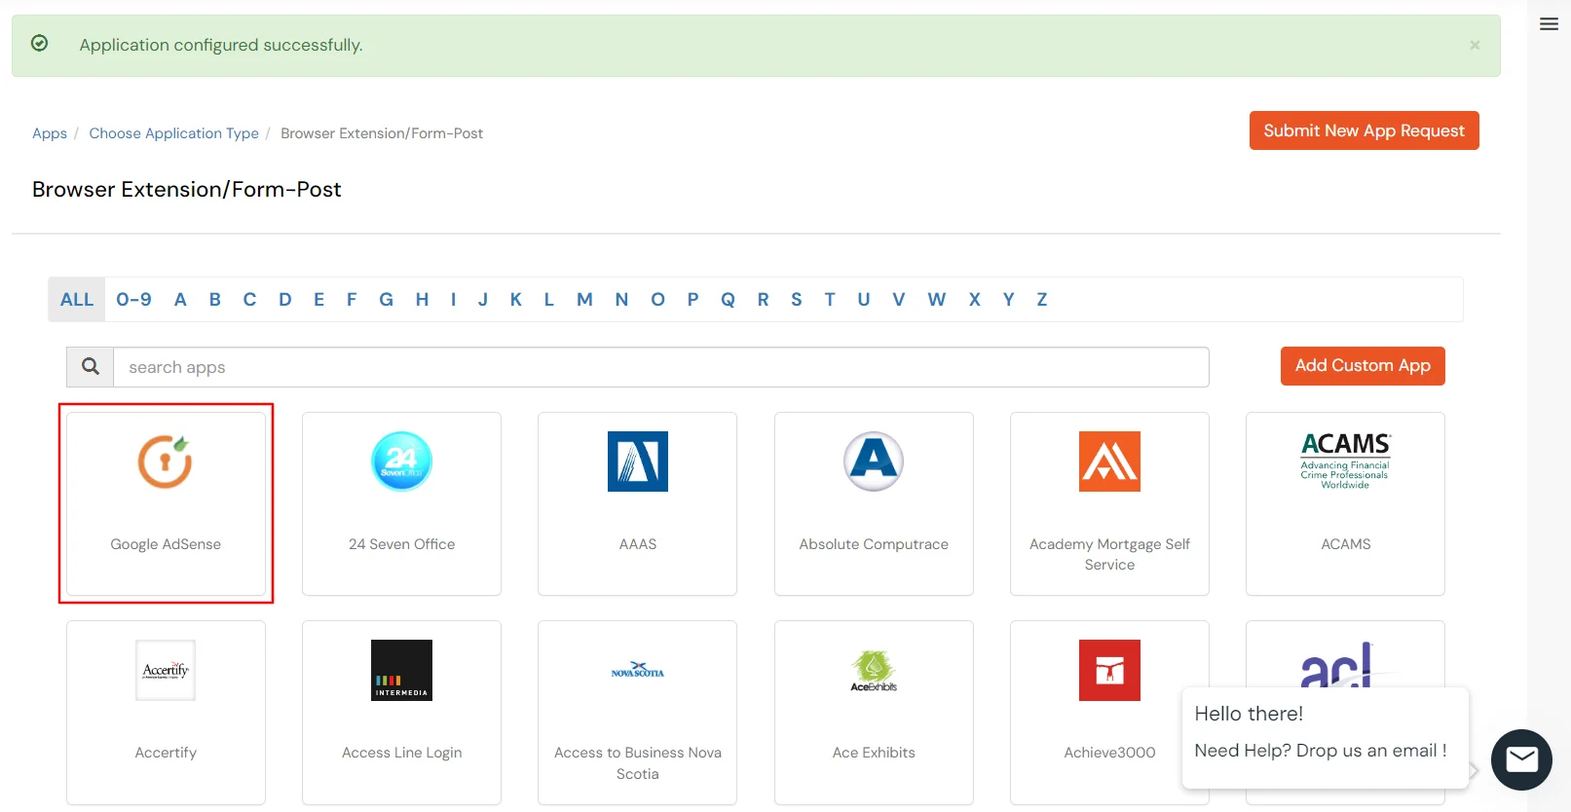Filter apps by letter Z

pos(1042,300)
